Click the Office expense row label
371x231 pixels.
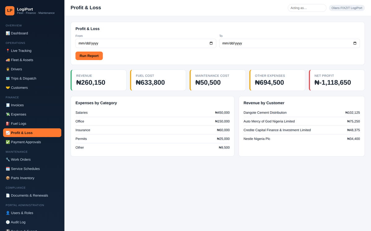pos(80,121)
